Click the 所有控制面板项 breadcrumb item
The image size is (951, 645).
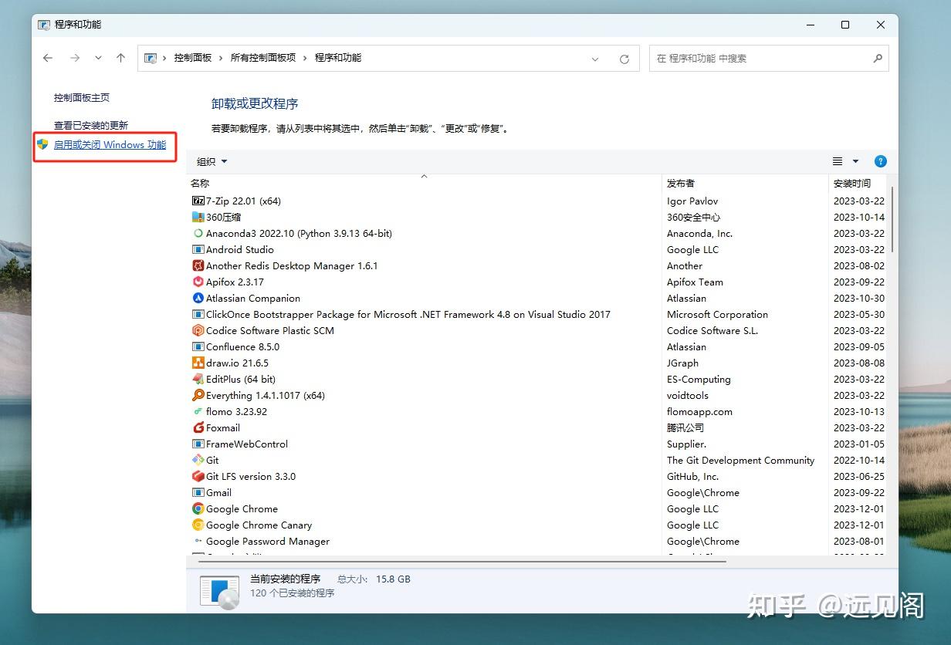point(263,57)
